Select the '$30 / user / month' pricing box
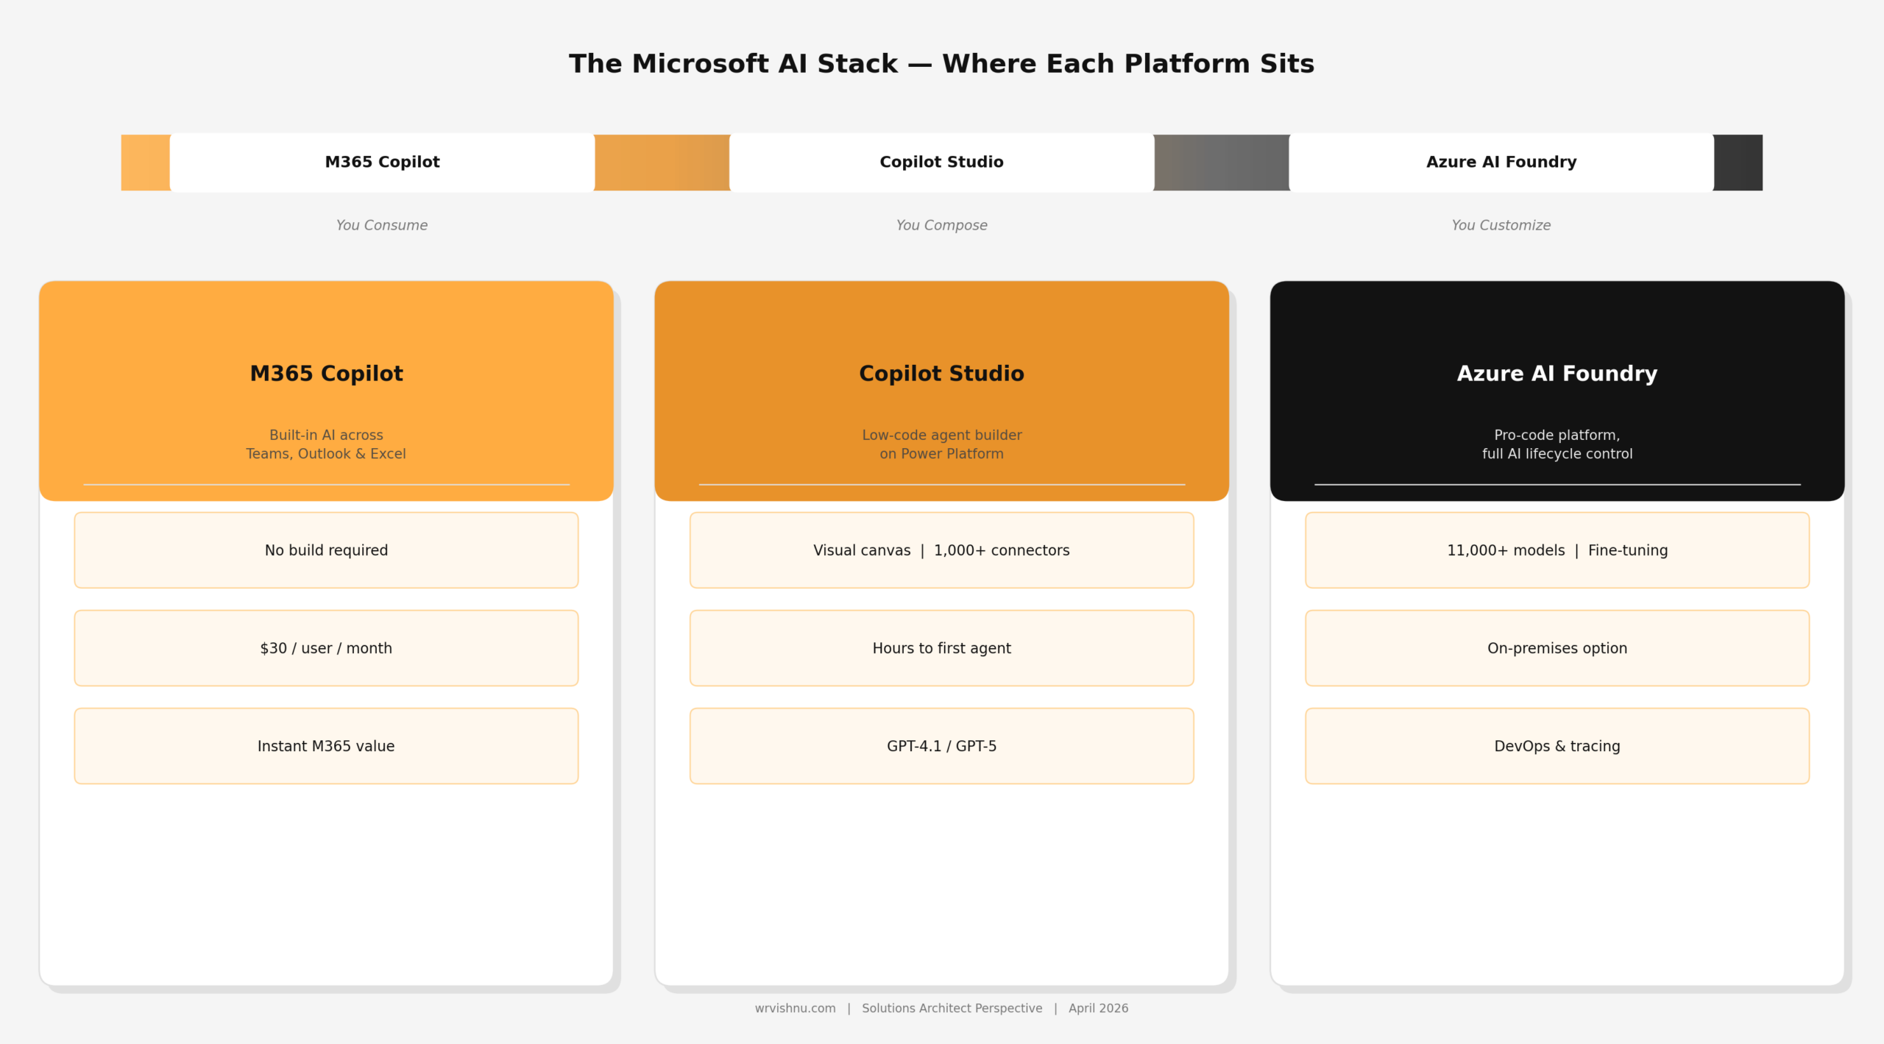This screenshot has width=1884, height=1044. [326, 648]
